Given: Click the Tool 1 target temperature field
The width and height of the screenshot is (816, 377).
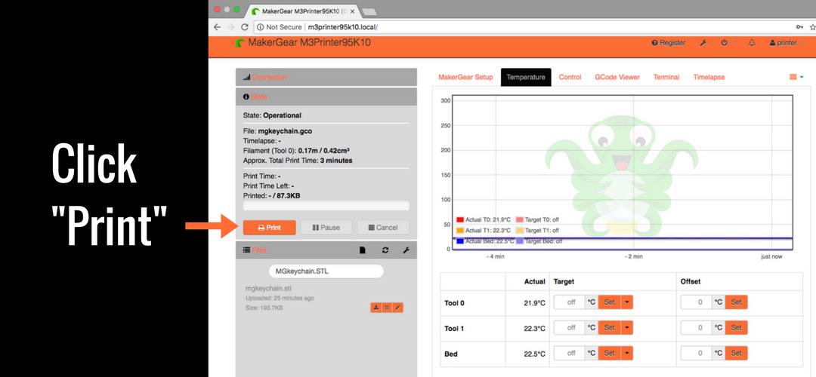Looking at the screenshot, I should (x=570, y=328).
